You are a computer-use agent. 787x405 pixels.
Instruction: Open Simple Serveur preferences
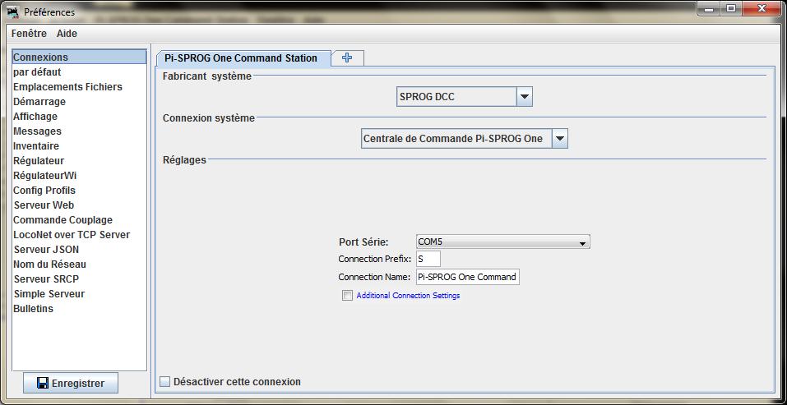(79, 294)
